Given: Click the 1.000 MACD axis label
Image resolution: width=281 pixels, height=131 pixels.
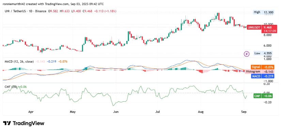Looking at the screenshot, I should [268, 59].
